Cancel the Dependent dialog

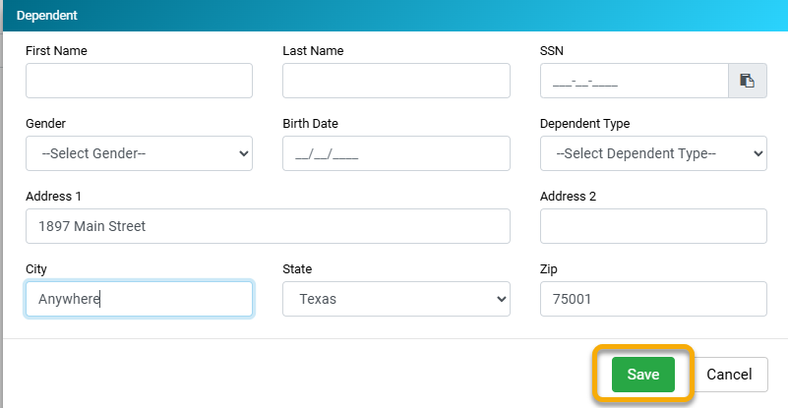730,375
